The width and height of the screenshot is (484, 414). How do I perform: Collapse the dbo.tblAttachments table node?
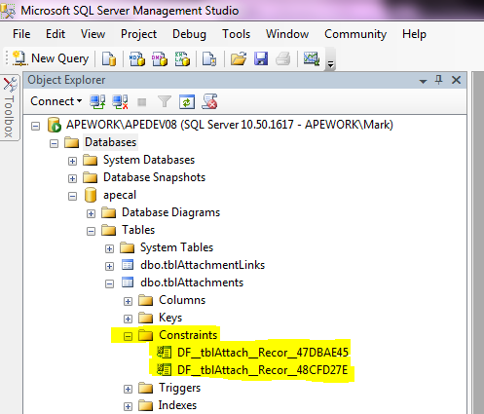tap(109, 283)
